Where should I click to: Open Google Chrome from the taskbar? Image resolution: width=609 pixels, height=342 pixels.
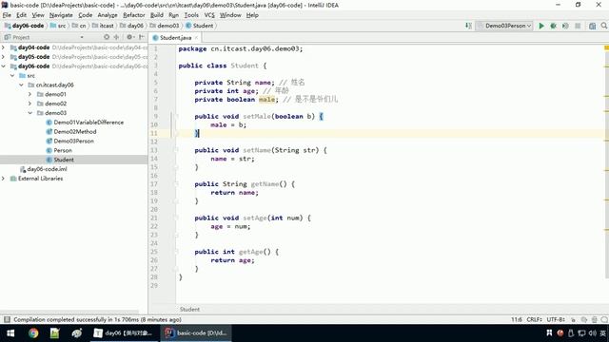(33, 333)
